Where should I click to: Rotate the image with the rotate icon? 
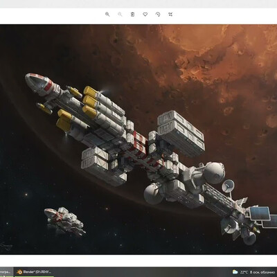(158, 15)
